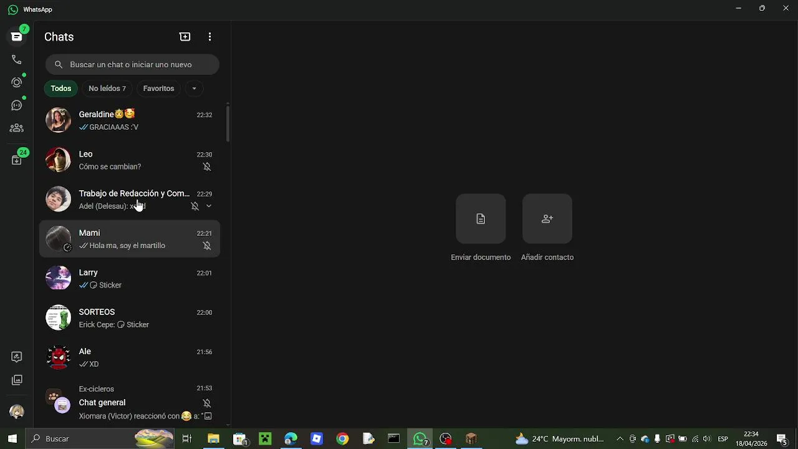The width and height of the screenshot is (798, 449).
Task: Open the SORTEOS group chat
Action: tap(130, 318)
